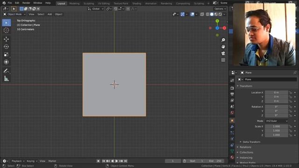Select the Select Box tool
The width and height of the screenshot is (299, 168).
tap(6, 23)
